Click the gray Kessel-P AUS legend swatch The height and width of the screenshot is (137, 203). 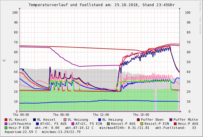pyautogui.click(x=108, y=124)
